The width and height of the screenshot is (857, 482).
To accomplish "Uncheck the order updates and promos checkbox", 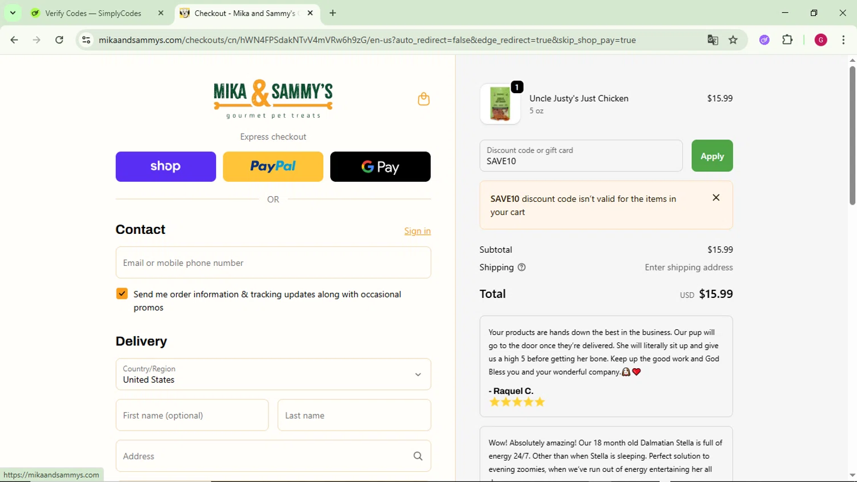I will click(x=122, y=294).
